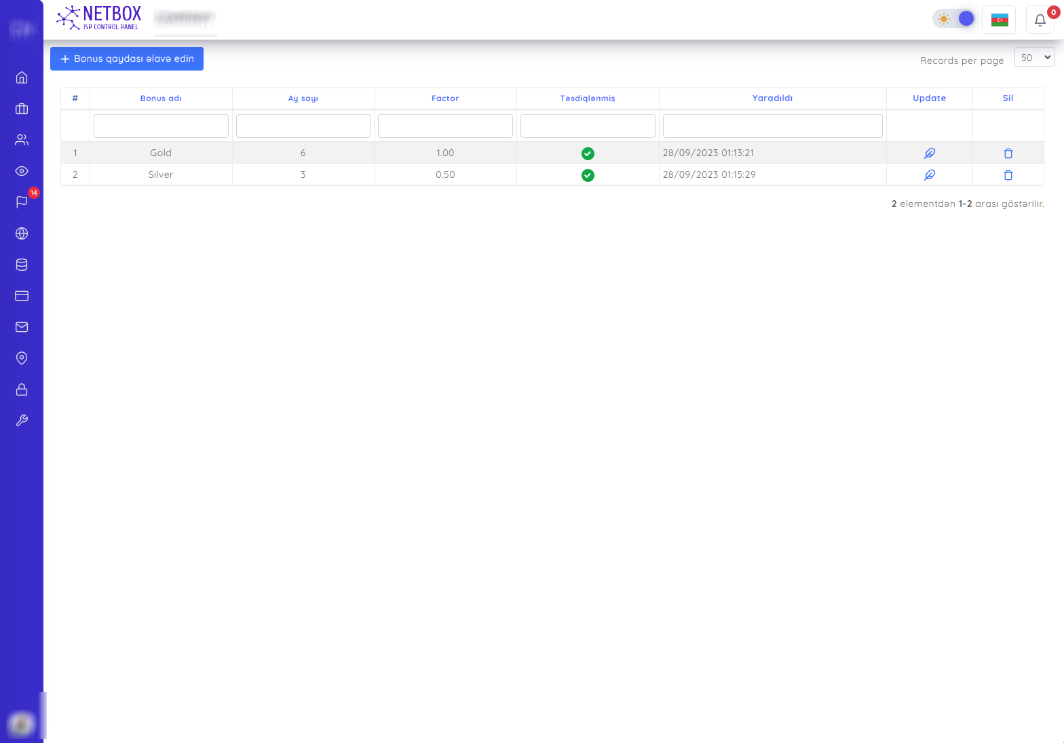
Task: Sort table by Yaradıldı column
Action: click(772, 98)
